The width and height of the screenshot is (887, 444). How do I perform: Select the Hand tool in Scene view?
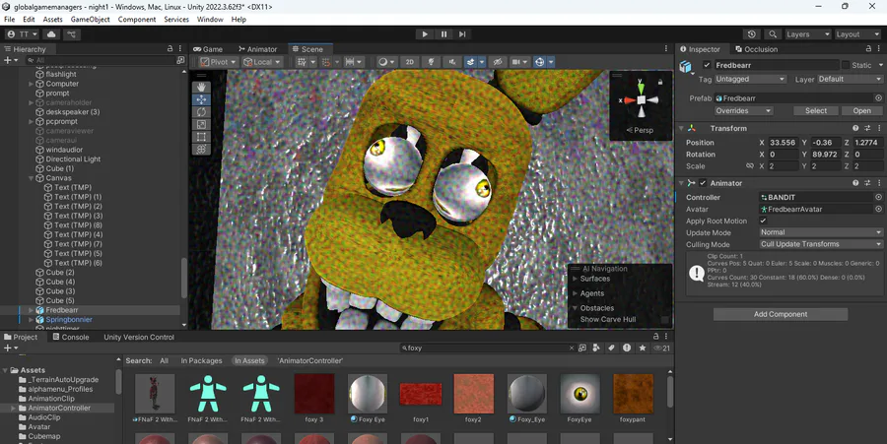click(202, 87)
